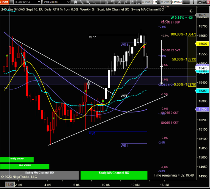This screenshot has width=210, height=189.
Task: Click the 15700 price axis label
Action: click(x=203, y=27)
